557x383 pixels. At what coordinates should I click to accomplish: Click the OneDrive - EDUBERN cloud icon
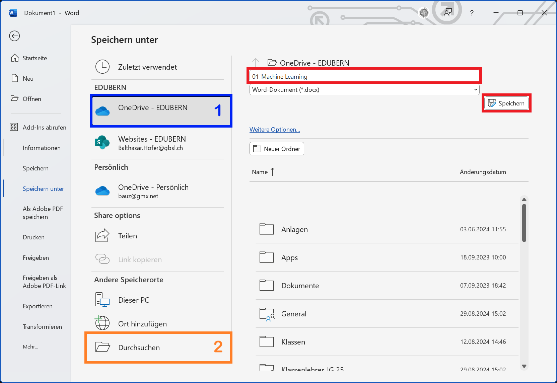(x=102, y=111)
